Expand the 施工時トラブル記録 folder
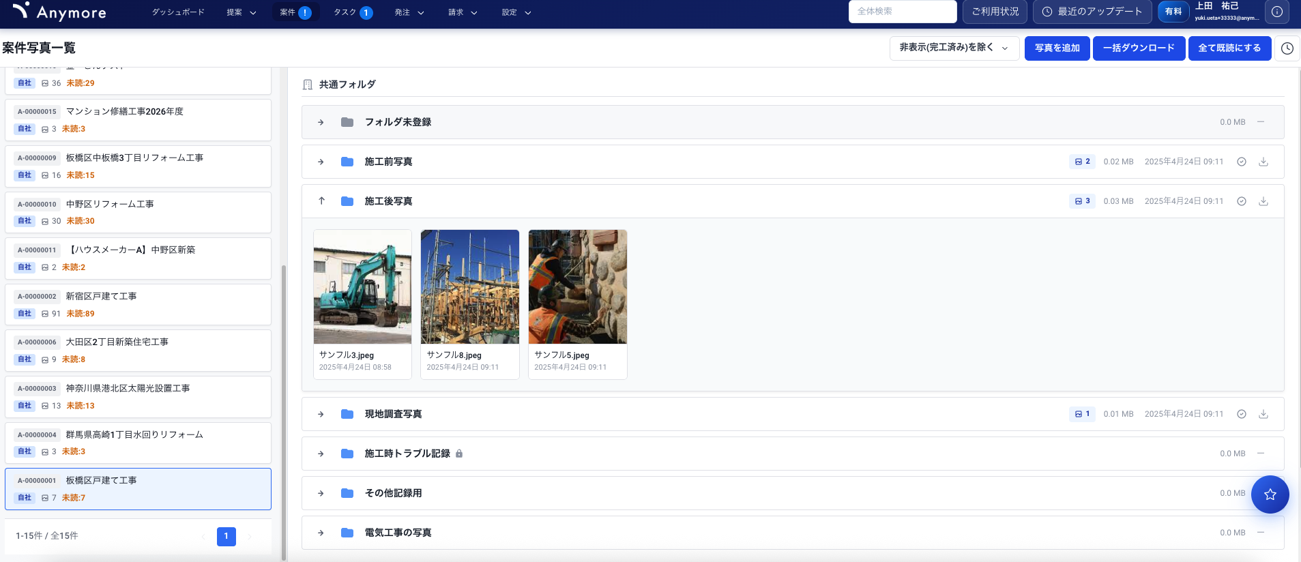Viewport: 1301px width, 562px height. point(321,454)
